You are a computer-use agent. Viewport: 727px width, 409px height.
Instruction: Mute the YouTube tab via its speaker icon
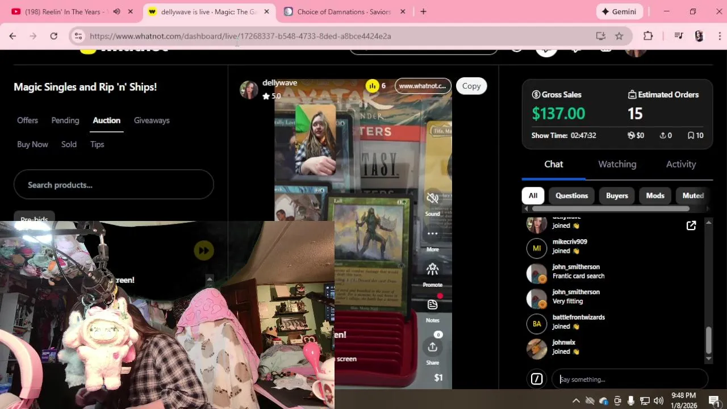(x=116, y=11)
